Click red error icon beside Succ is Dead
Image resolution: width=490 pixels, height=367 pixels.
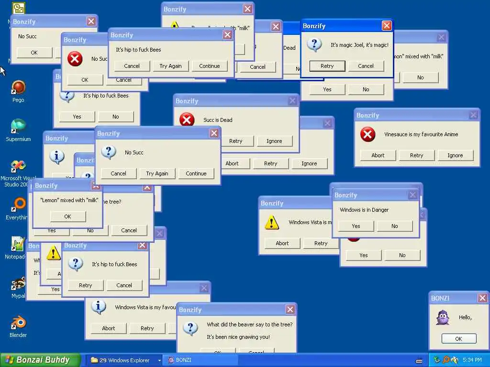(x=187, y=119)
